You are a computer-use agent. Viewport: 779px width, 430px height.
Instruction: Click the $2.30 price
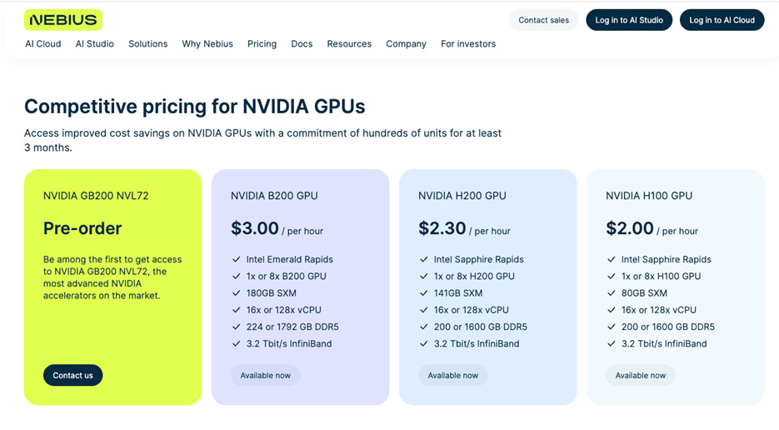pos(442,228)
